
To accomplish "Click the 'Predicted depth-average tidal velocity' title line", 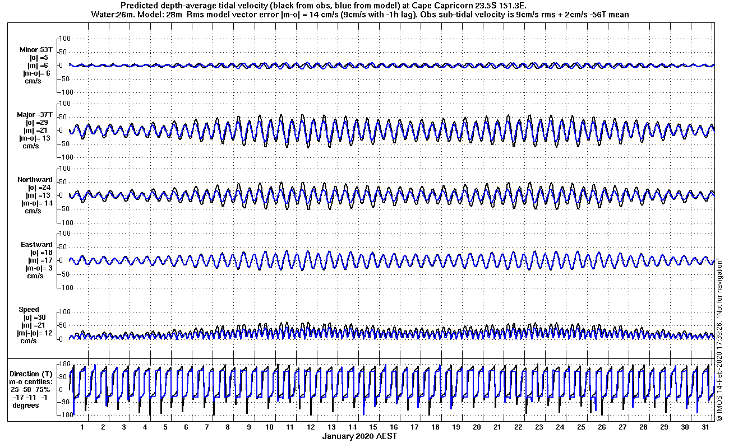I will point(324,5).
